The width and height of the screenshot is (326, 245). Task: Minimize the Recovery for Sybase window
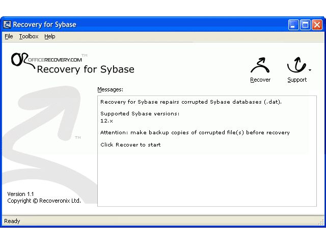pos(293,25)
